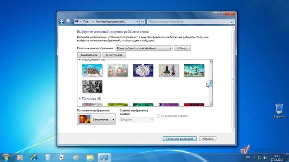Open the address bar history dropdown

coord(137,22)
